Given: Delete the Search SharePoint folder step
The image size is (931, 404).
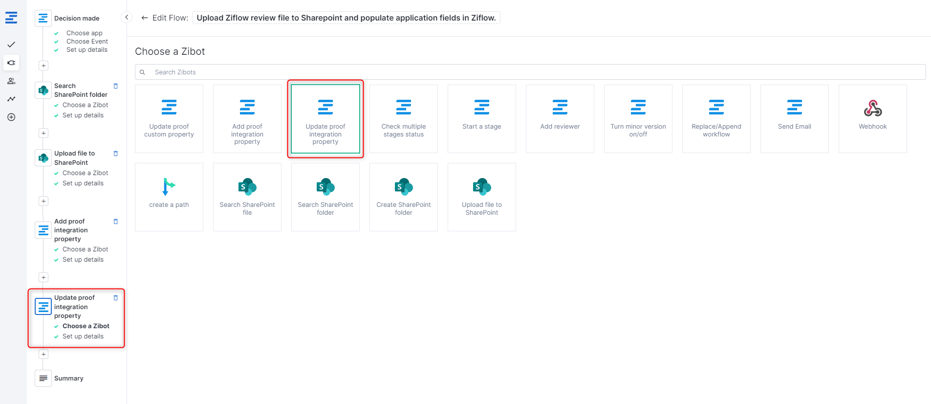Looking at the screenshot, I should pyautogui.click(x=116, y=86).
